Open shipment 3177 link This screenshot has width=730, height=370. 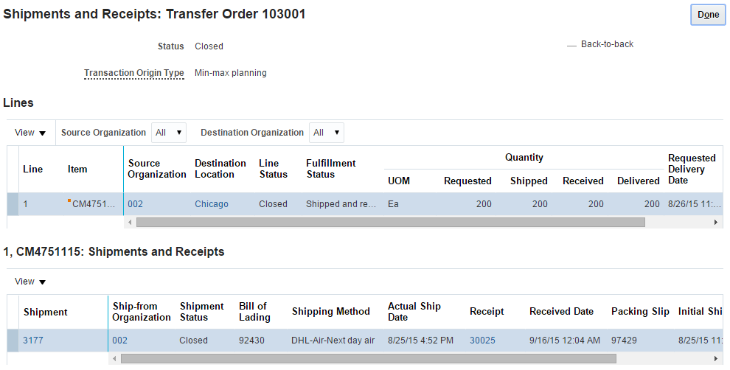point(33,341)
